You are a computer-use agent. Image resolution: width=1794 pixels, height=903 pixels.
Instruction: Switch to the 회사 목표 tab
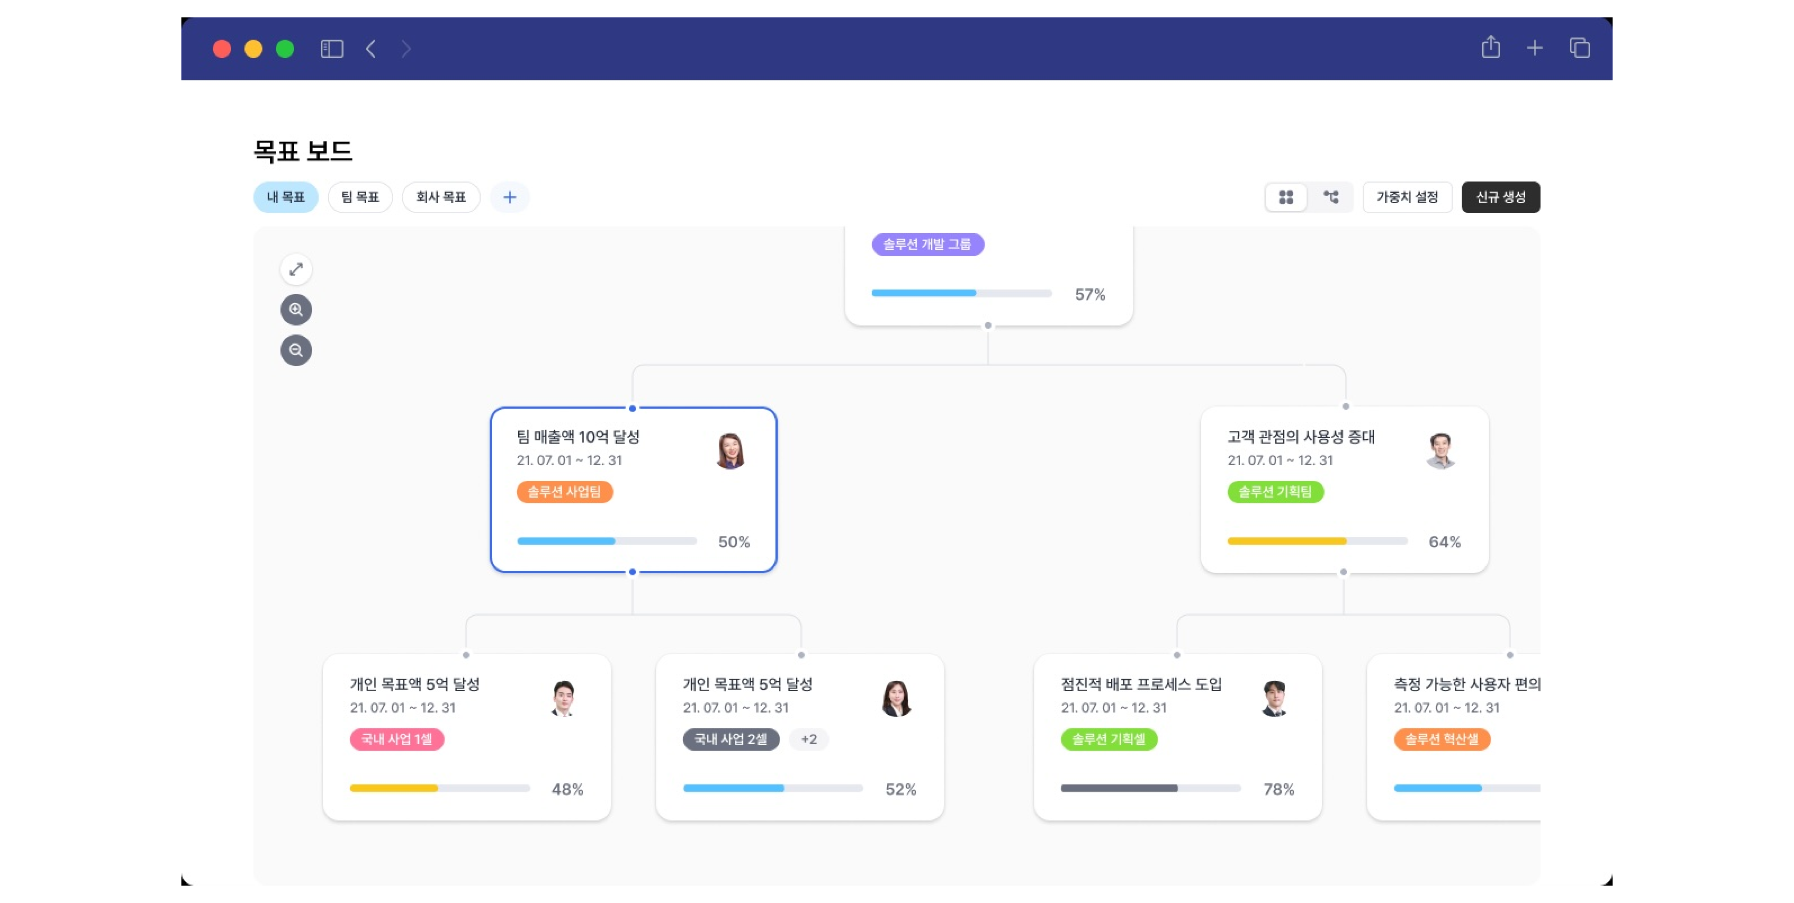(x=441, y=197)
